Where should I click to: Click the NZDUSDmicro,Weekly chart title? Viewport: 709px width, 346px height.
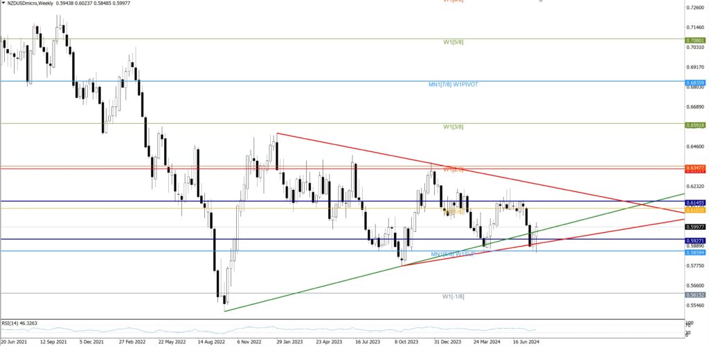point(30,3)
